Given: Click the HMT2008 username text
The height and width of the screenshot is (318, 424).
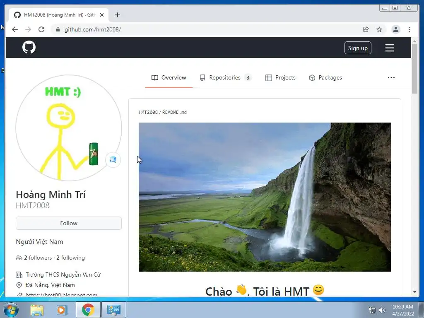Looking at the screenshot, I should tap(33, 205).
